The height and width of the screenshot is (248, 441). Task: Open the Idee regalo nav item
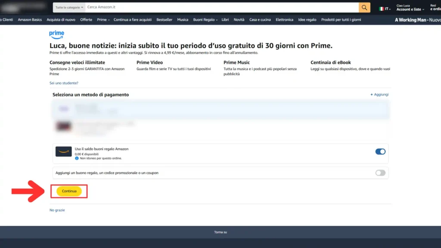(x=307, y=20)
